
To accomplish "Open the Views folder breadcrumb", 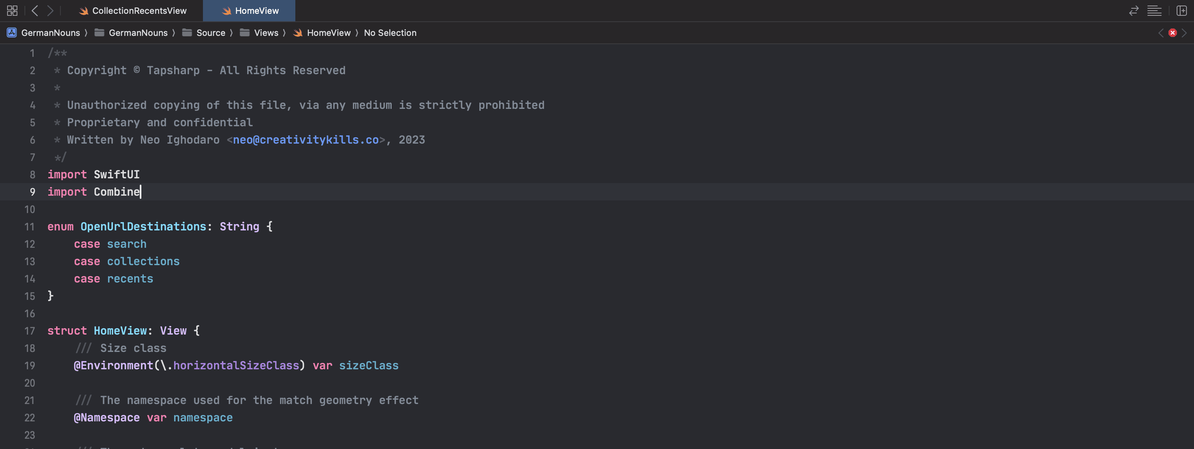I will pyautogui.click(x=266, y=33).
